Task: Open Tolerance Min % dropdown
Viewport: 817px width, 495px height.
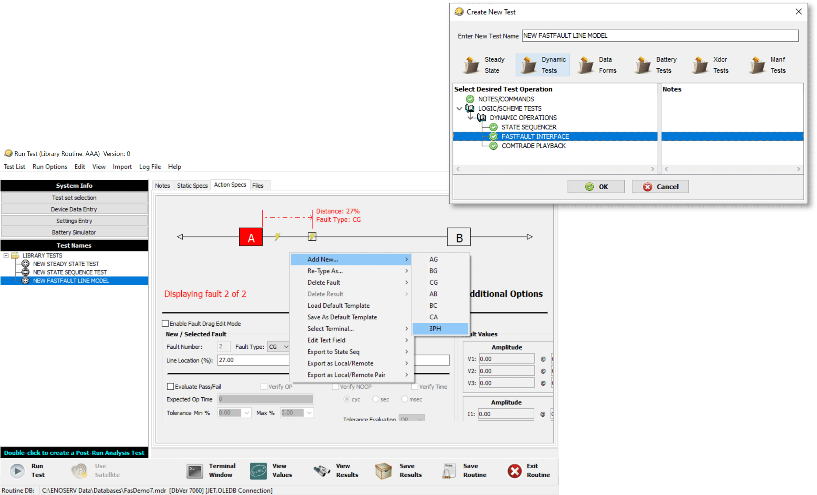Action: (x=247, y=413)
